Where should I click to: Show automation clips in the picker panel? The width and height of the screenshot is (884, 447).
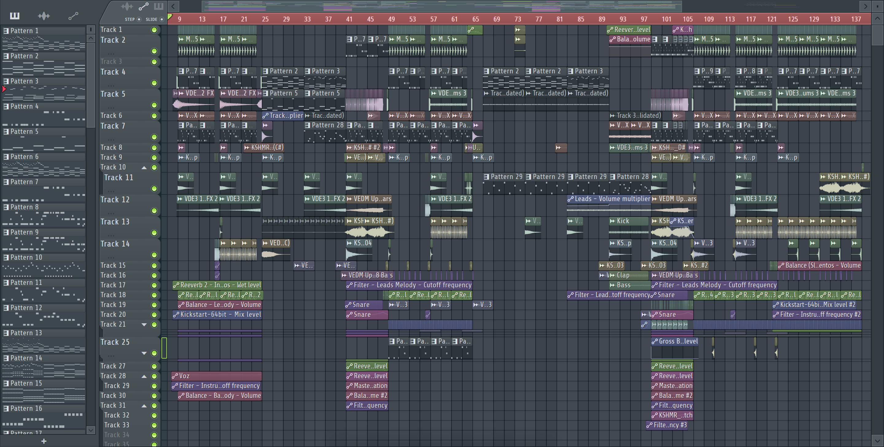pyautogui.click(x=73, y=15)
